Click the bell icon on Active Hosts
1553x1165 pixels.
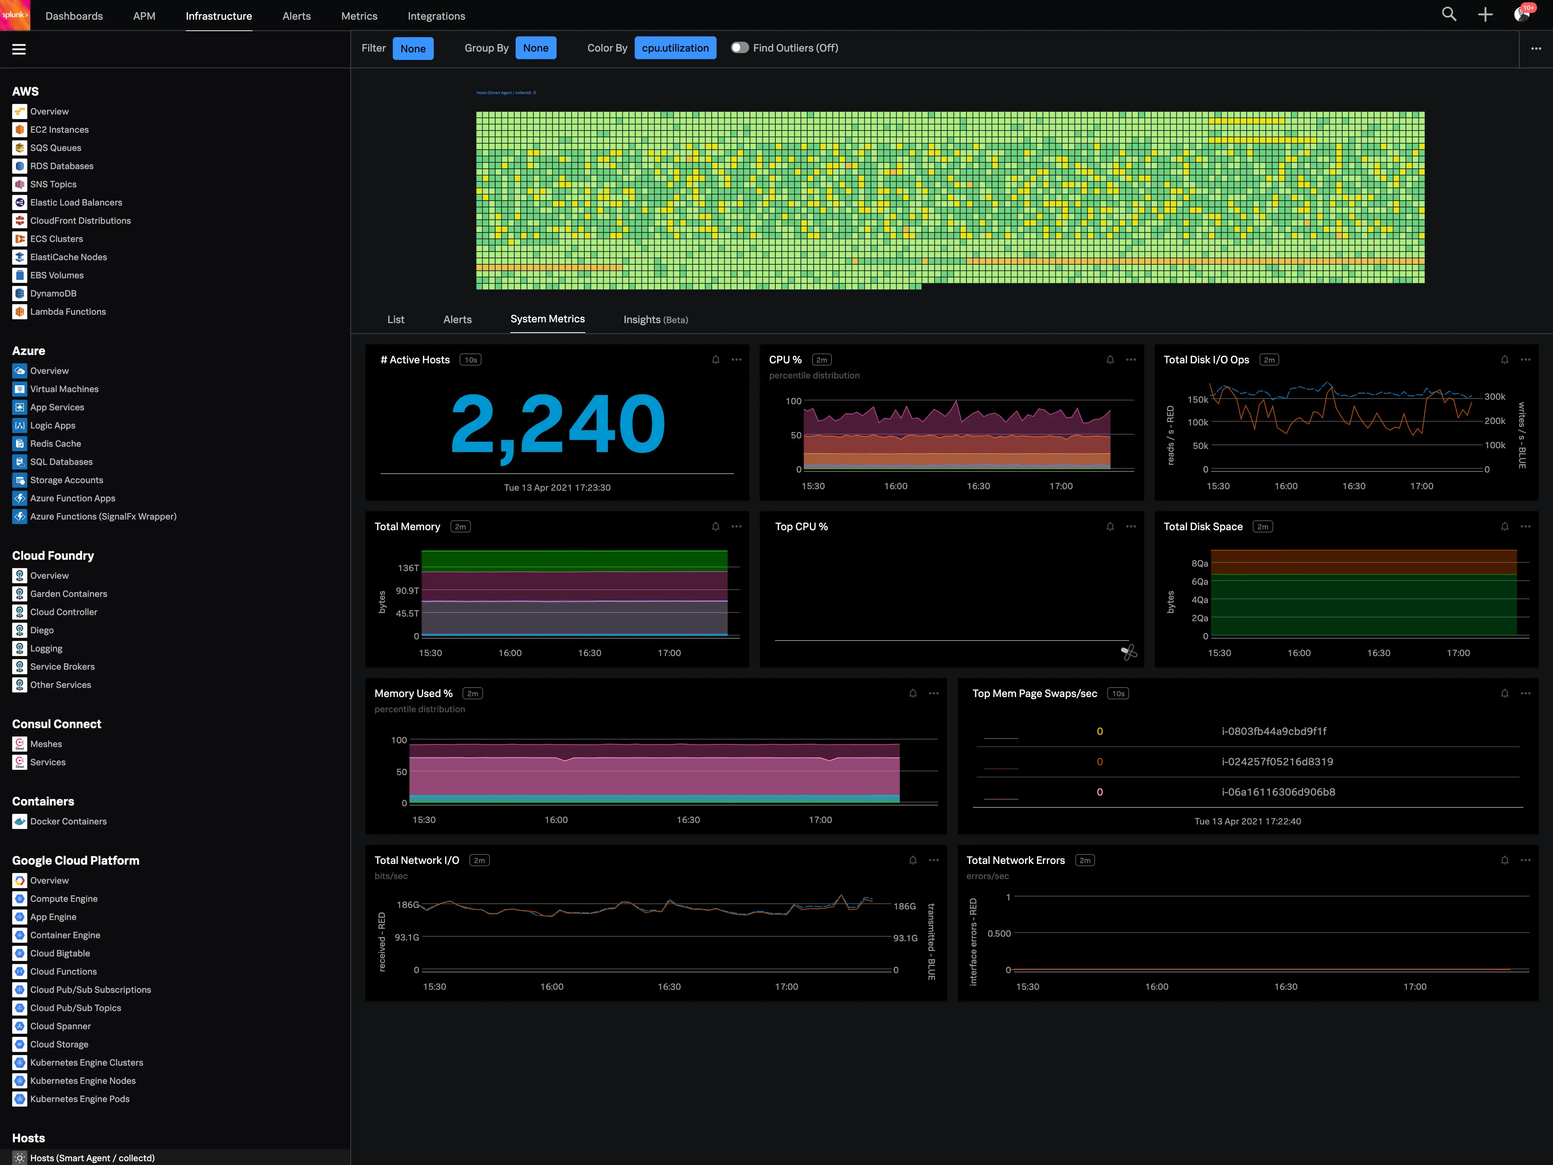tap(715, 360)
